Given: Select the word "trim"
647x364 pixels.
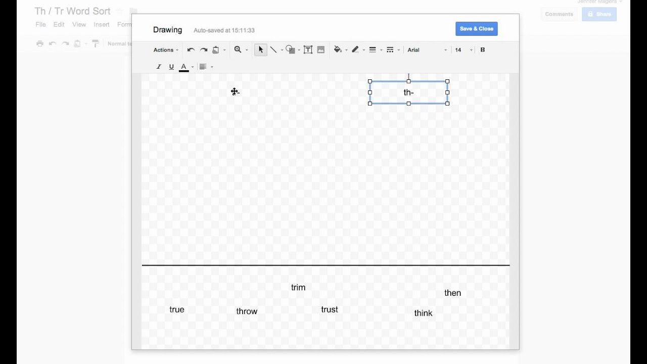Looking at the screenshot, I should coord(298,288).
